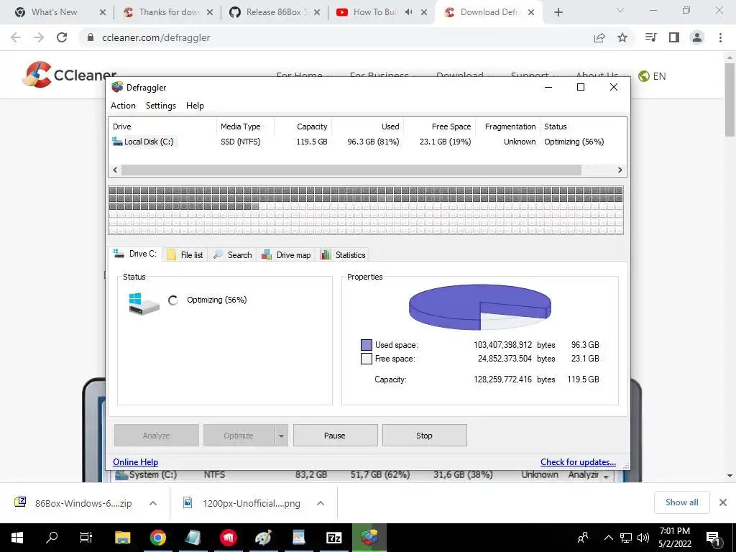Click the globe language icon
The width and height of the screenshot is (736, 552).
[x=644, y=76]
